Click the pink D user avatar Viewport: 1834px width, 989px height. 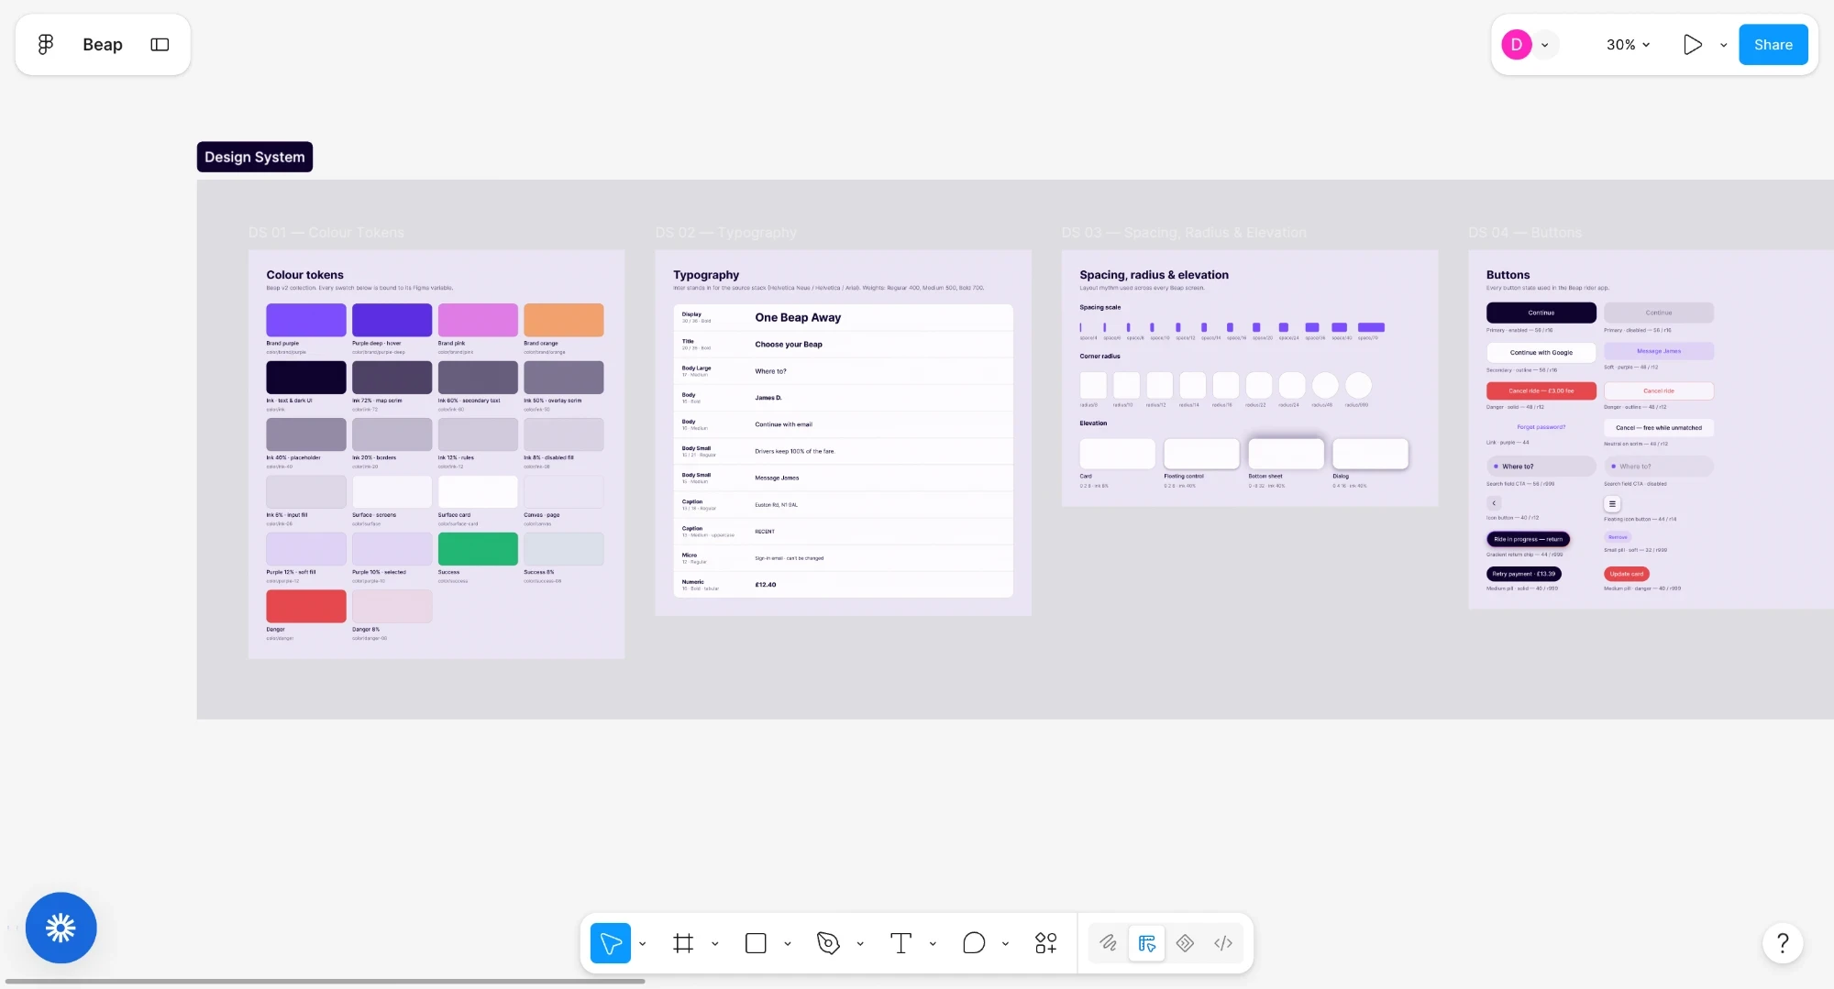(x=1517, y=44)
